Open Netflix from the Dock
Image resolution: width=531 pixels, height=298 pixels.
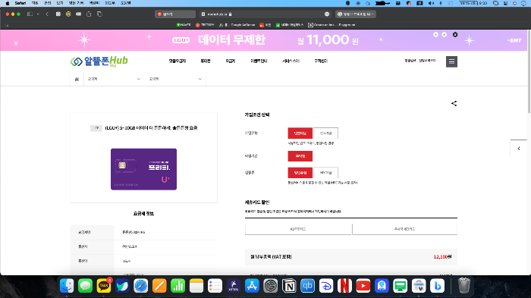click(344, 286)
